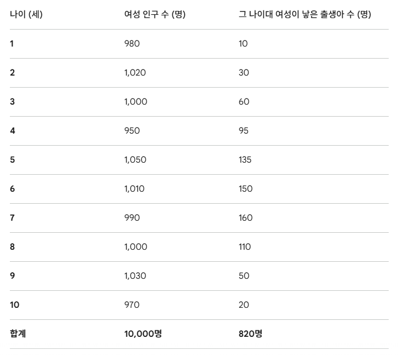Click the 출생아 수 column header

(305, 14)
